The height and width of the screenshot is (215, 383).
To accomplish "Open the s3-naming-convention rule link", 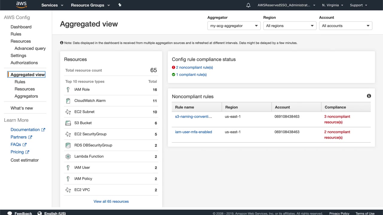I will (193, 116).
